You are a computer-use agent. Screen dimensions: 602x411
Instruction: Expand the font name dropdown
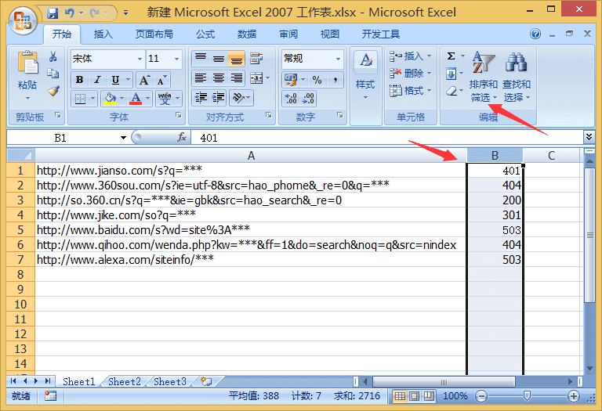pyautogui.click(x=140, y=59)
